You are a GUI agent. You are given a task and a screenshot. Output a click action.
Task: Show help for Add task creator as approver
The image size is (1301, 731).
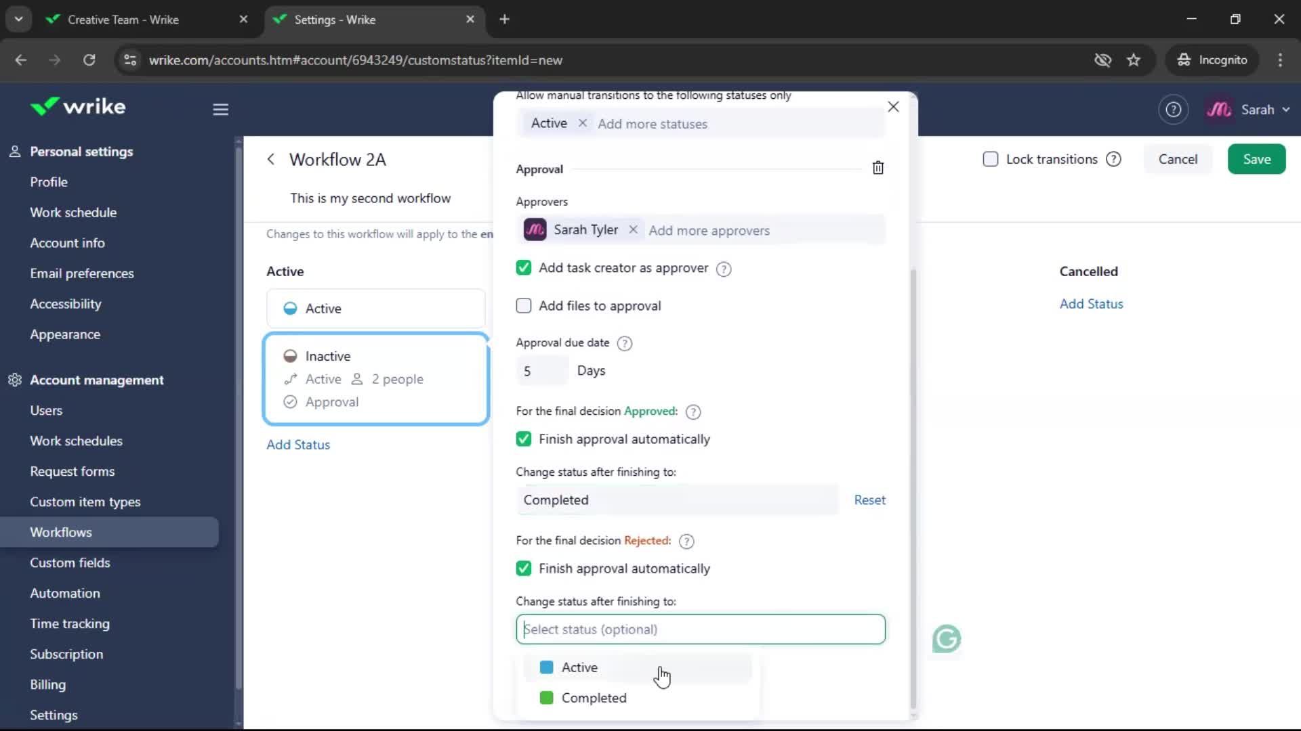pos(724,269)
